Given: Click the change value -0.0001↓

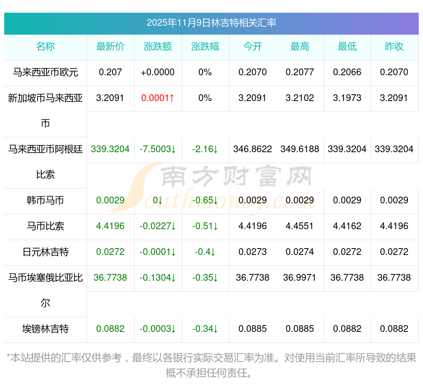Looking at the screenshot, I should tap(158, 252).
